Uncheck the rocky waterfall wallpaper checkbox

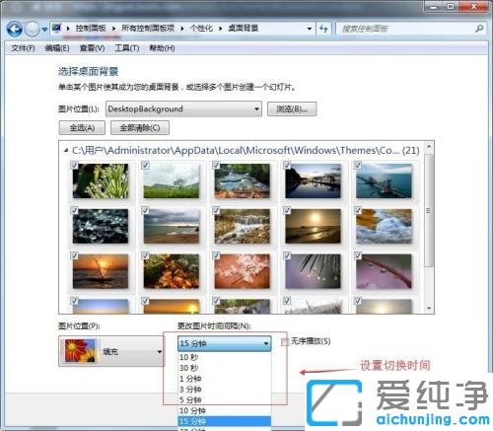pyautogui.click(x=216, y=210)
